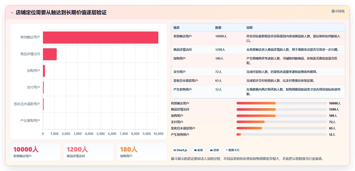
Task: Click the 维度 table column header
Action: click(176, 28)
